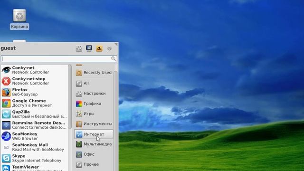Open the SeaMonkey browser icon
304x171 pixels.
point(6,136)
